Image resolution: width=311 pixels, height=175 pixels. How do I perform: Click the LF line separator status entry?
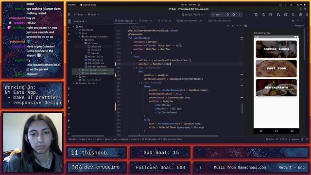point(276,140)
